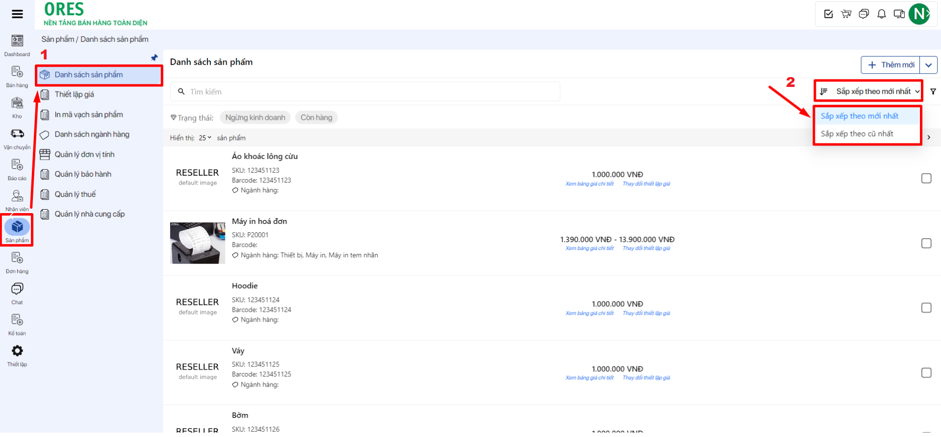Open the Sắp xếp theo mới nhất dropdown
Screen dimensions: 941x437
point(869,91)
